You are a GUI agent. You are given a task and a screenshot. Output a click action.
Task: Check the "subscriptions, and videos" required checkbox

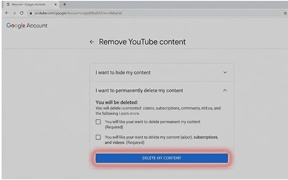(x=98, y=137)
